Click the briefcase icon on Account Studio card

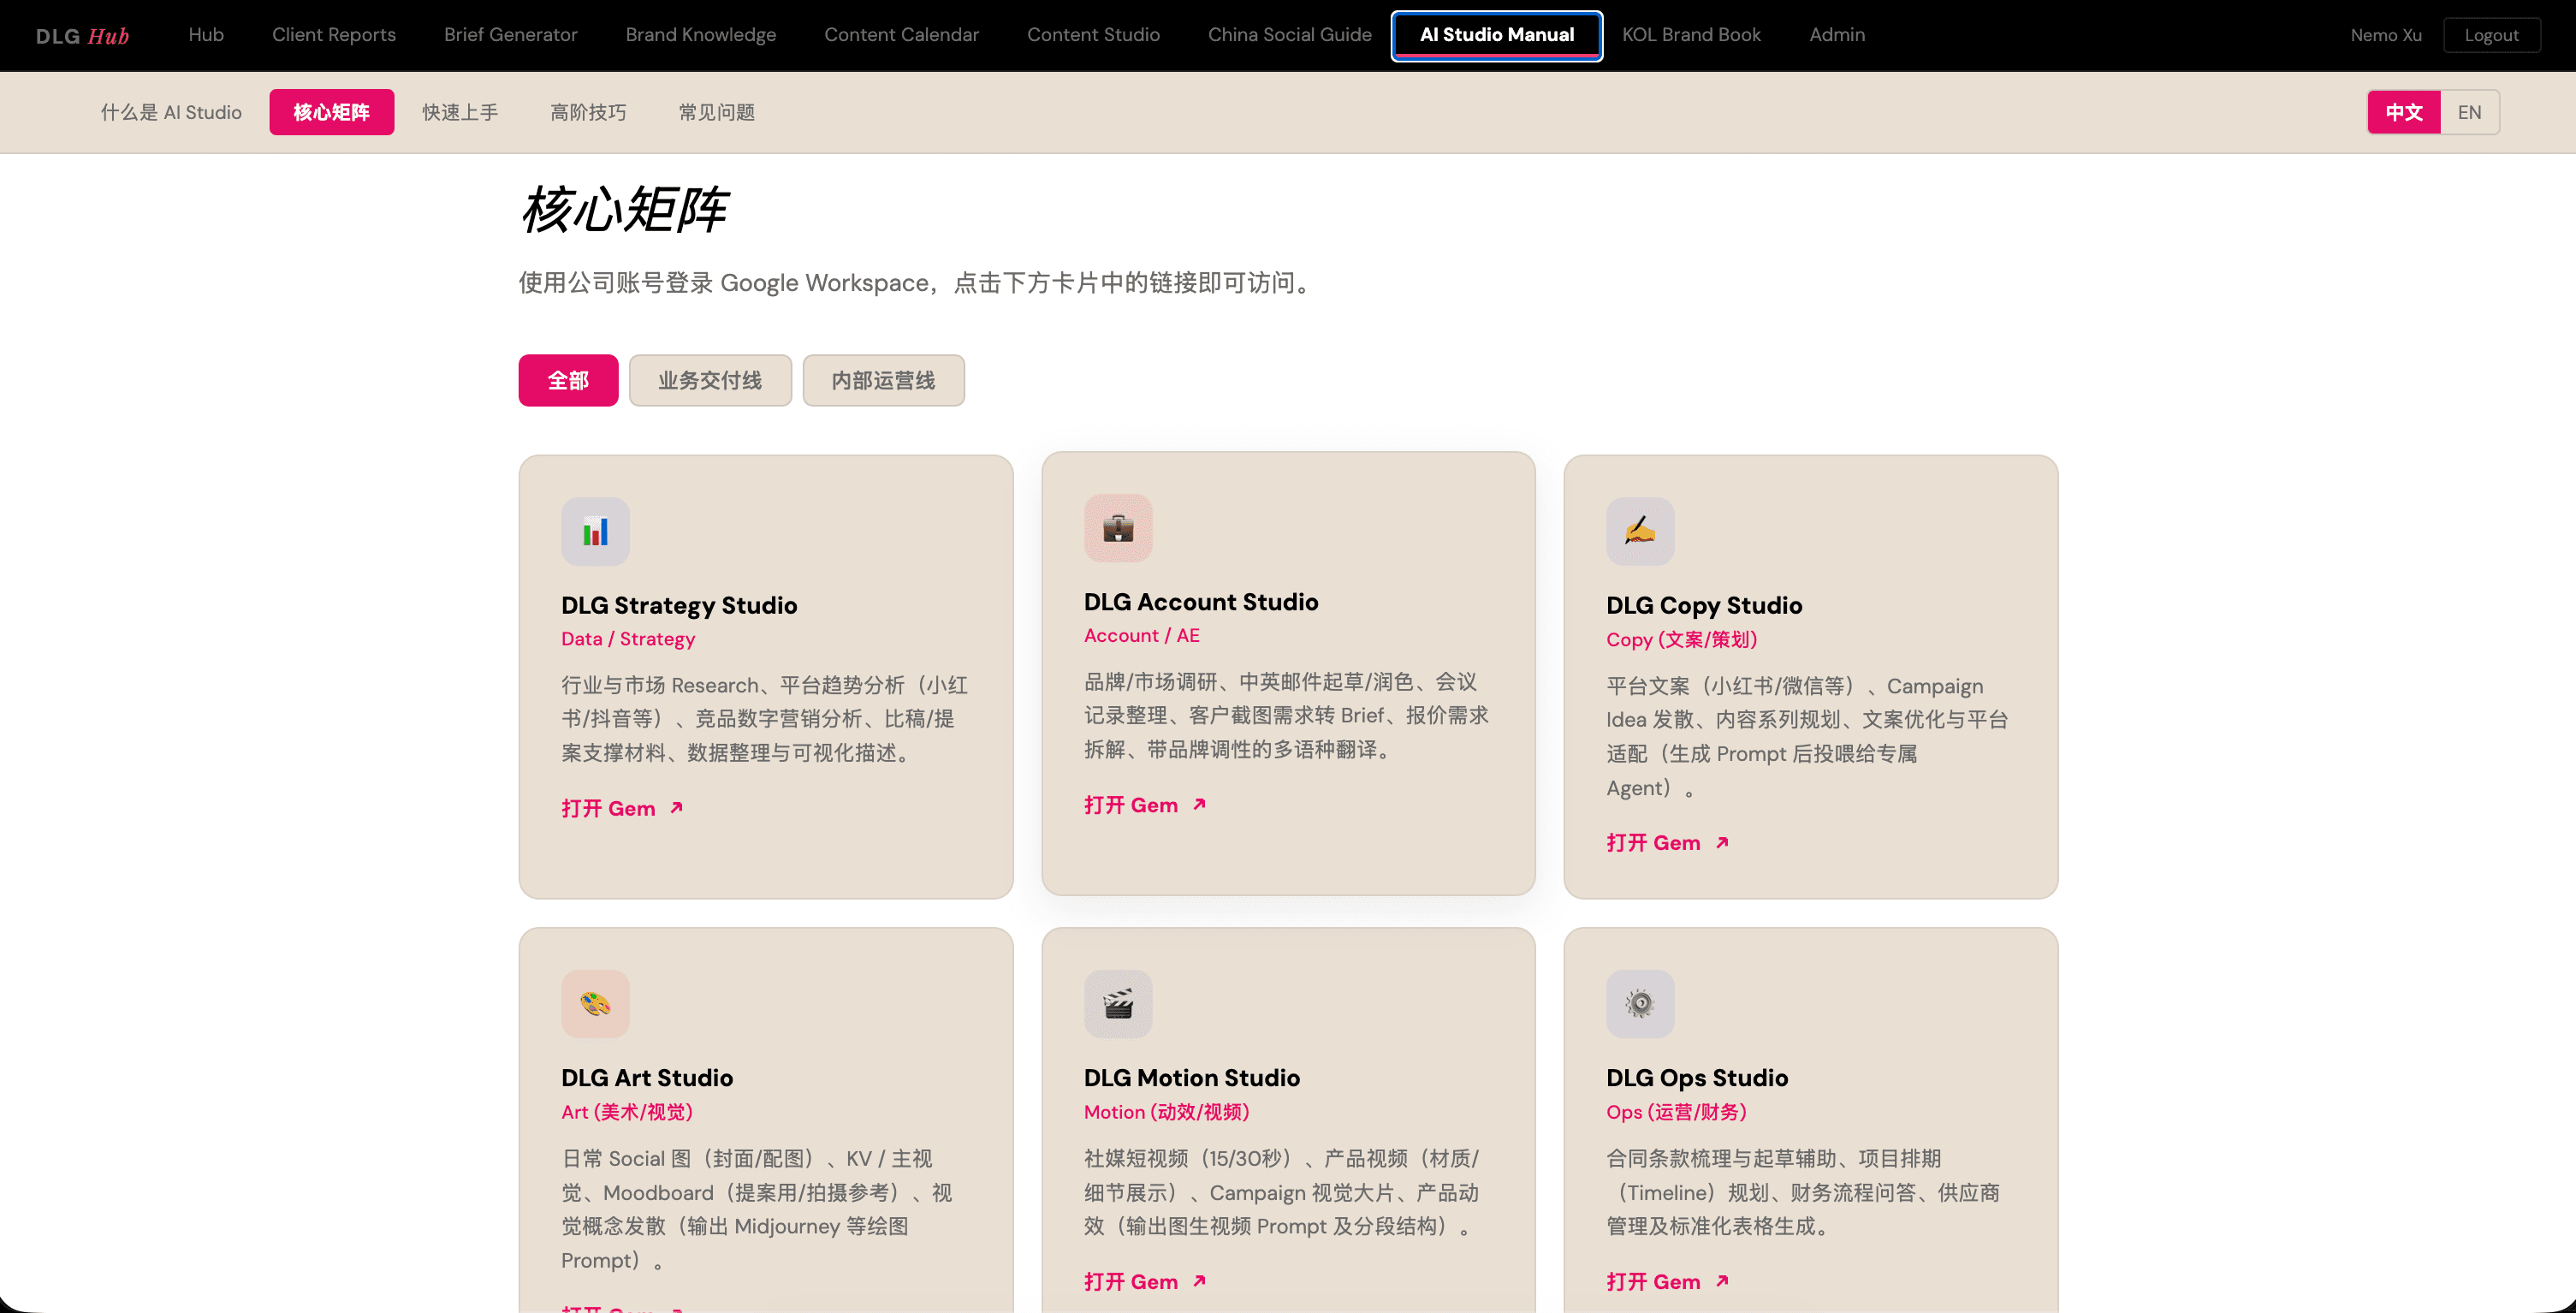coord(1117,528)
